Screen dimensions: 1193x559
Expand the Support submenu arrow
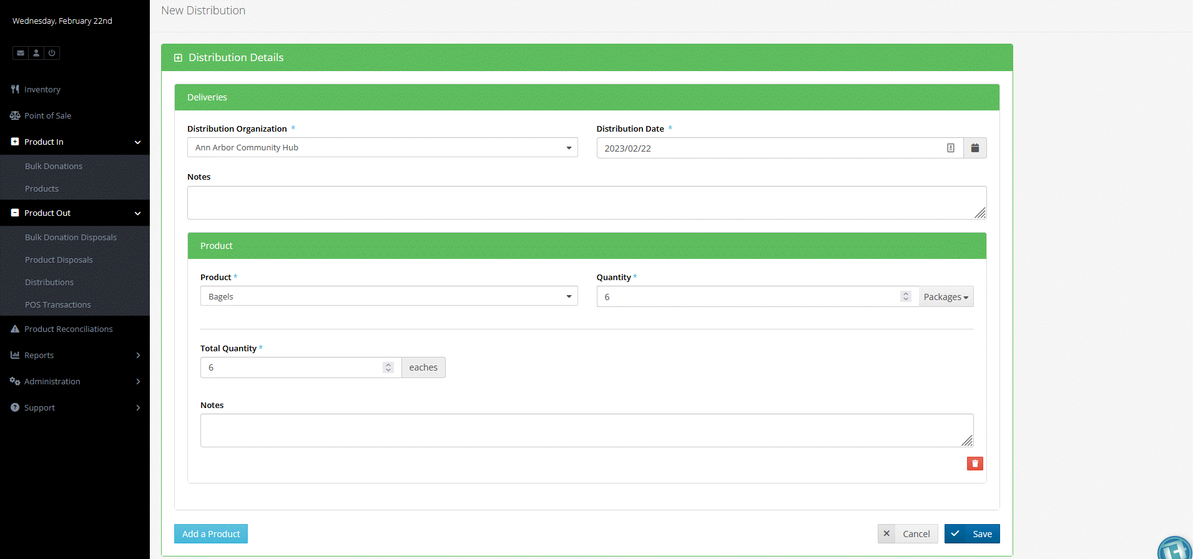138,408
